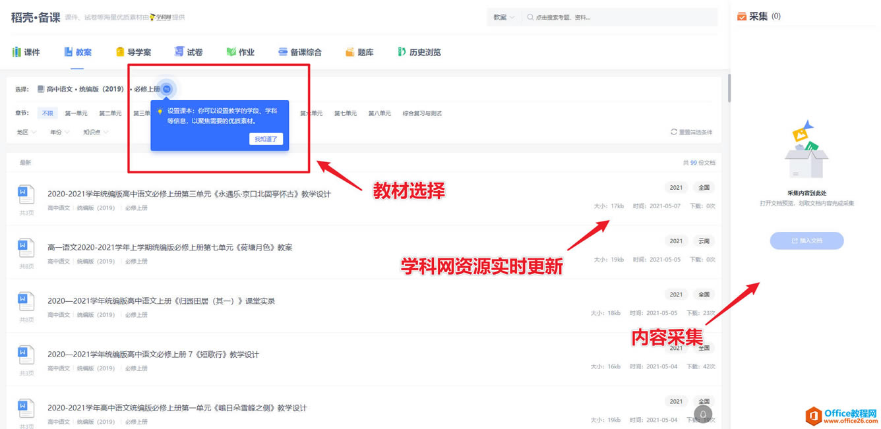Click Word icon of 荷塘月色 教案 document

26,247
